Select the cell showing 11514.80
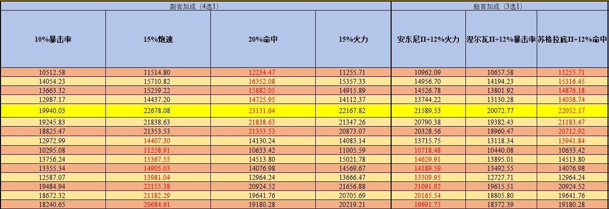609x209 pixels. pyautogui.click(x=158, y=72)
